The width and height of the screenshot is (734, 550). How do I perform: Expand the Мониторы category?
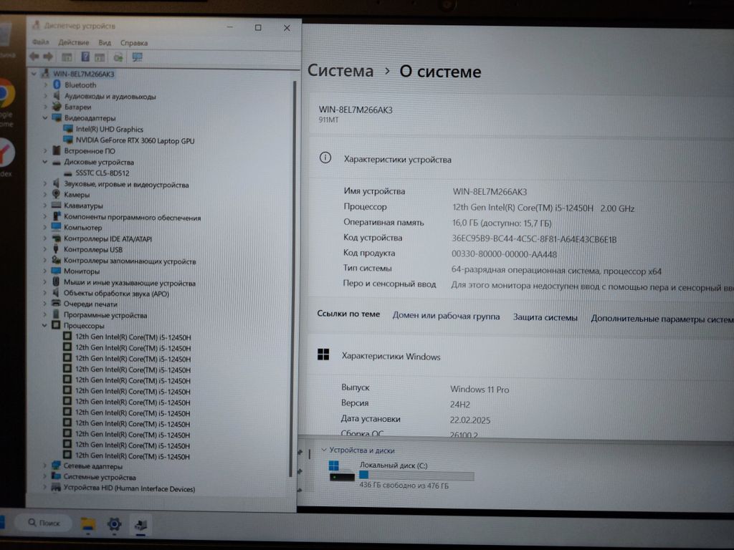pyautogui.click(x=45, y=271)
